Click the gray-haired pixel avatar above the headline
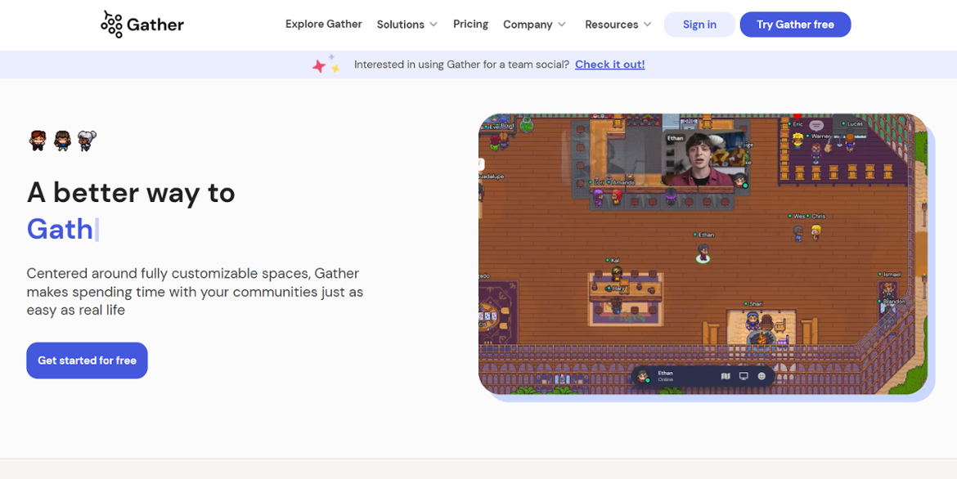The image size is (957, 479). point(87,141)
